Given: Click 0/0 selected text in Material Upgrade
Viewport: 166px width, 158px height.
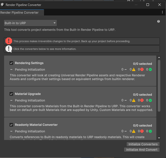Looking at the screenshot, I should click(x=142, y=95).
